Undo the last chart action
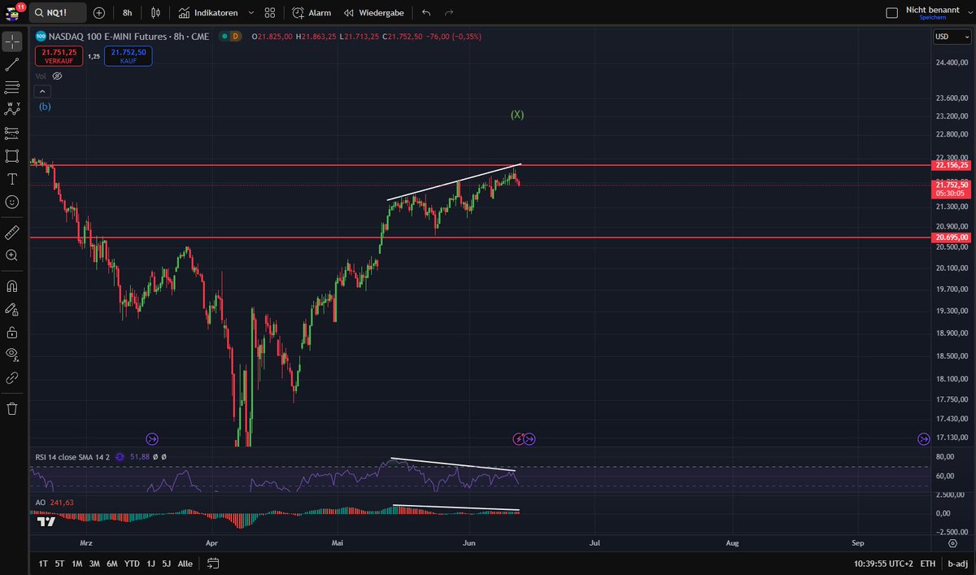 pyautogui.click(x=426, y=13)
